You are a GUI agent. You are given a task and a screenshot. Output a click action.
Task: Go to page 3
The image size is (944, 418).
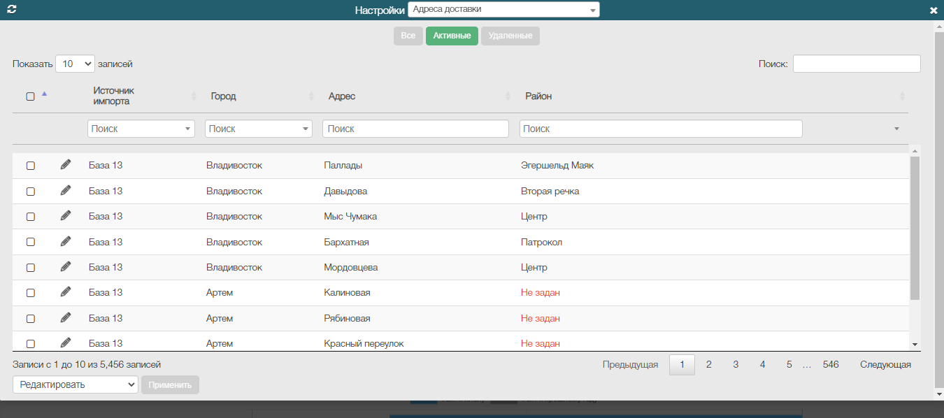736,364
